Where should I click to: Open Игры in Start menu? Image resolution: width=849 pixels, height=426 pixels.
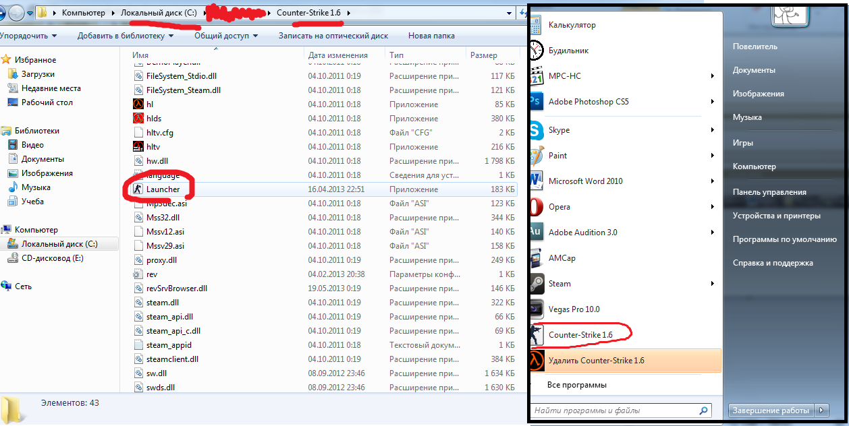pos(743,143)
